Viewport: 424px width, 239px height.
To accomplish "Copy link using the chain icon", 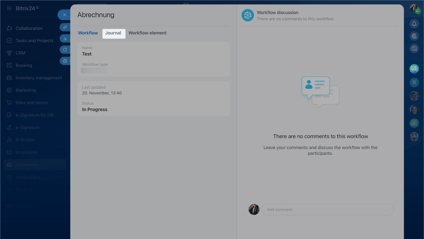I will 65,27.
